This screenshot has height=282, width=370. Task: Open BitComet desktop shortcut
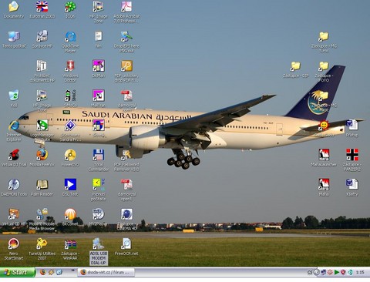[70, 214]
